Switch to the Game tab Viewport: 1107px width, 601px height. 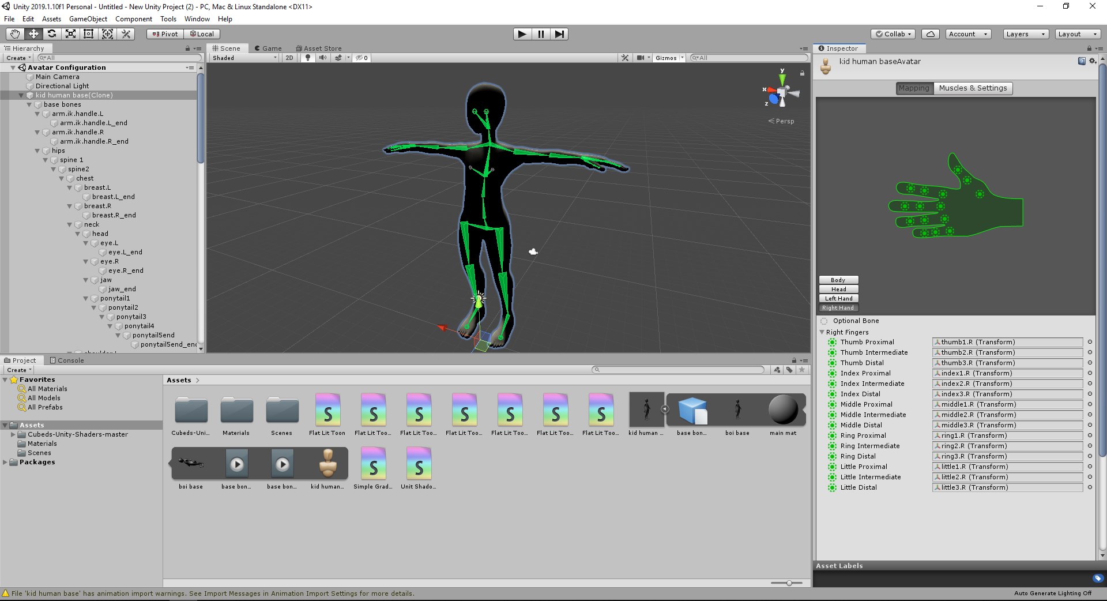[268, 48]
